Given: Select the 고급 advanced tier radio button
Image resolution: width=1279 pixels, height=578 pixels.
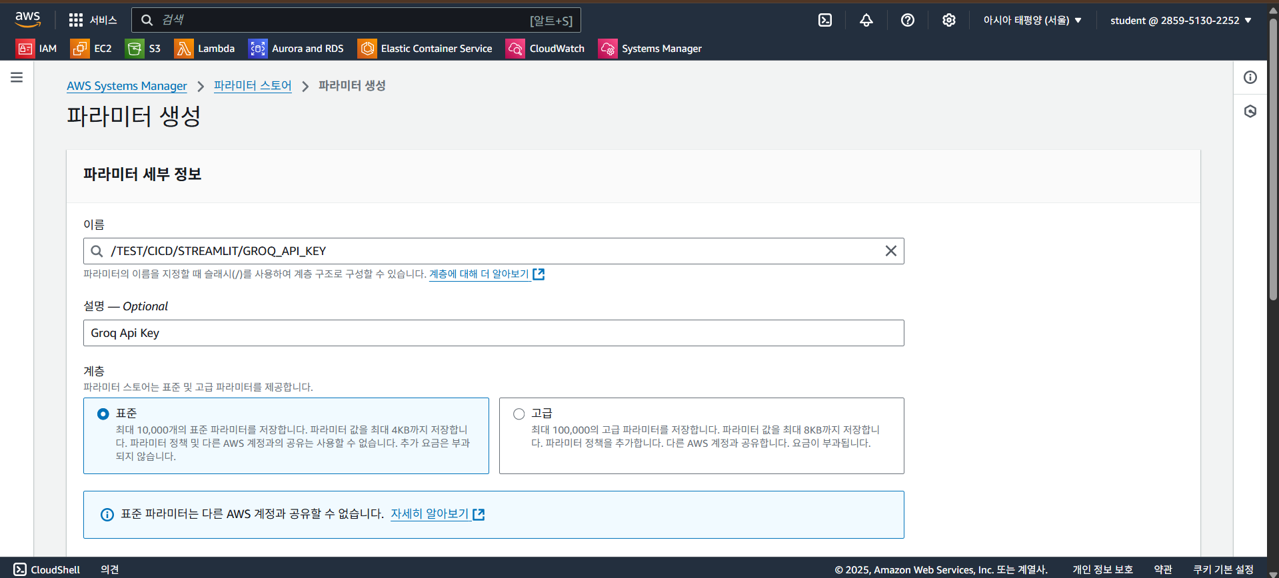Looking at the screenshot, I should pos(519,414).
